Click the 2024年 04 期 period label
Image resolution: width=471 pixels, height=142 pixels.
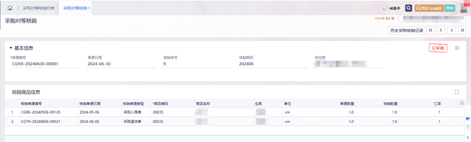click(384, 19)
